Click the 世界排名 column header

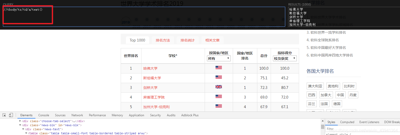pos(131,56)
